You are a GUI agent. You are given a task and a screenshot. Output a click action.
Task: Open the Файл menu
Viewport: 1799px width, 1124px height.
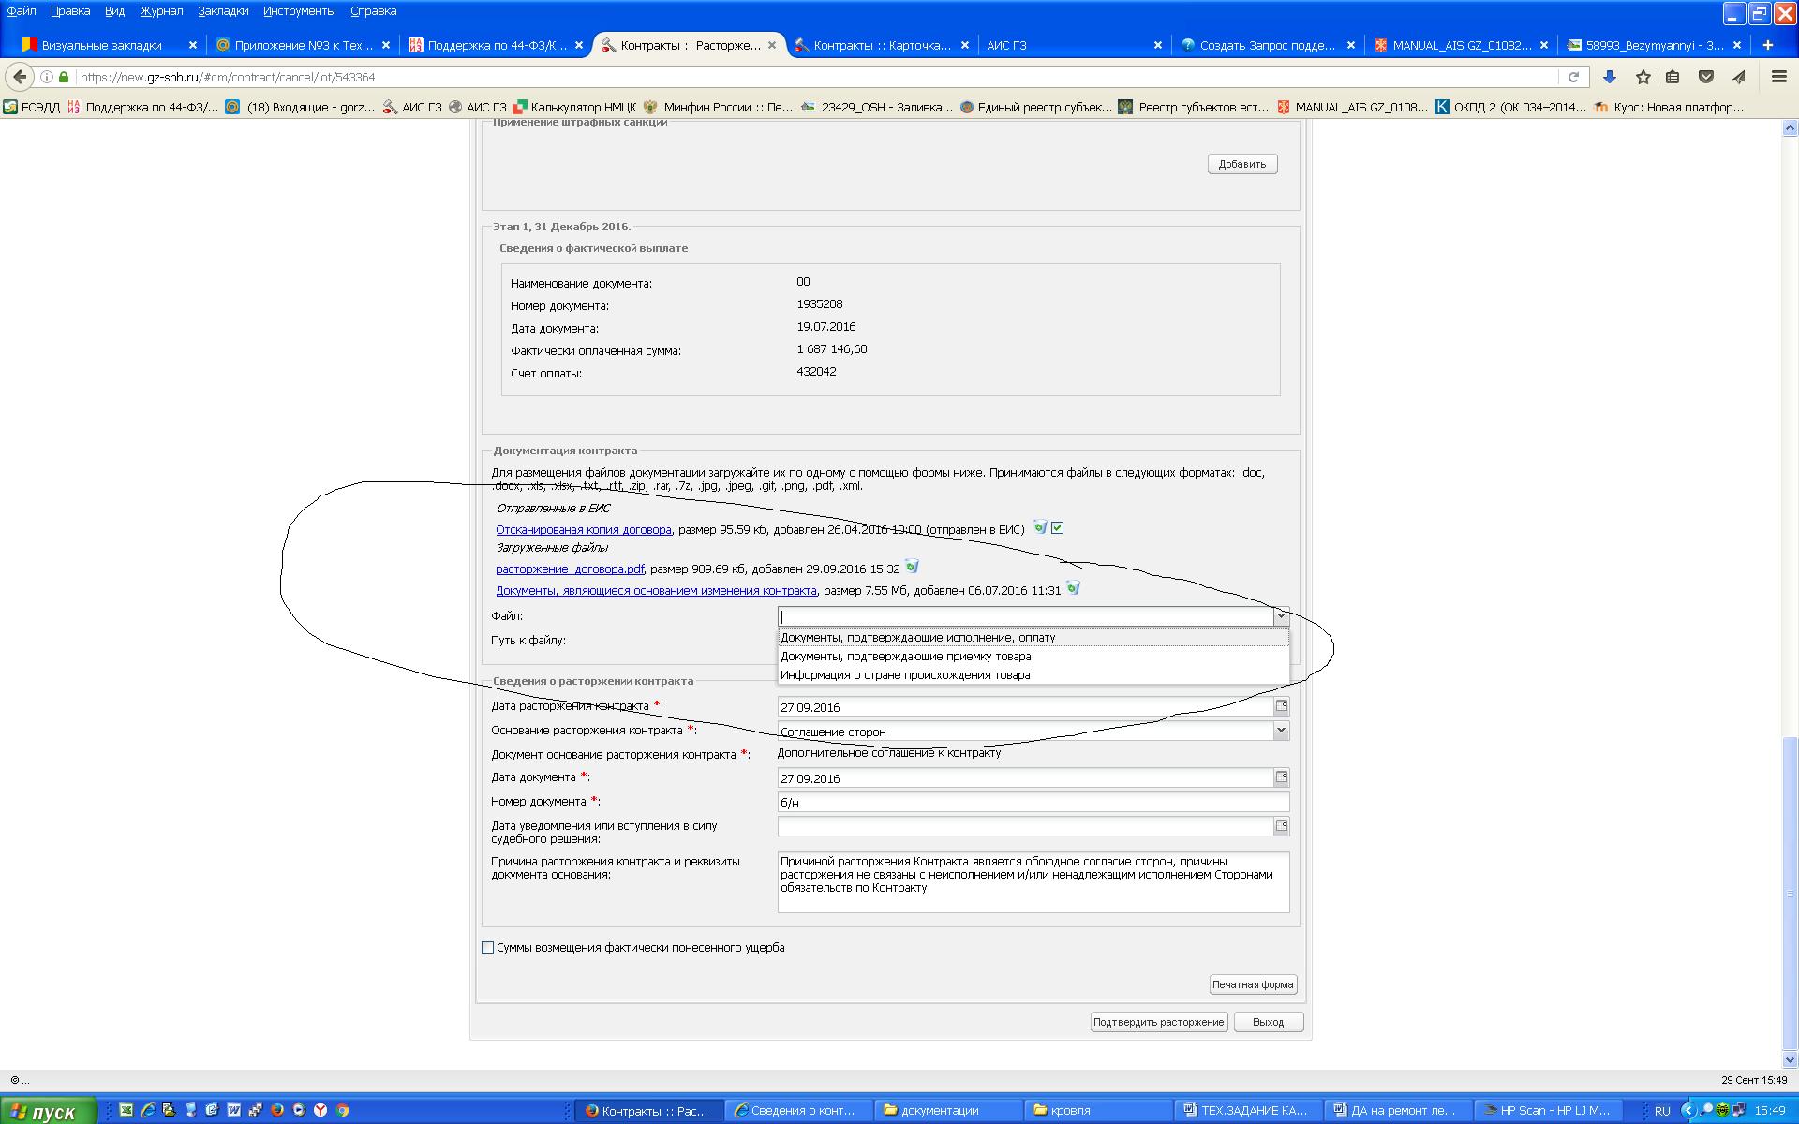[22, 11]
